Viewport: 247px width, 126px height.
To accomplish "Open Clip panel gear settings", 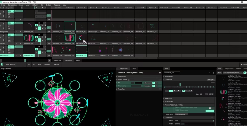I will click(213, 73).
